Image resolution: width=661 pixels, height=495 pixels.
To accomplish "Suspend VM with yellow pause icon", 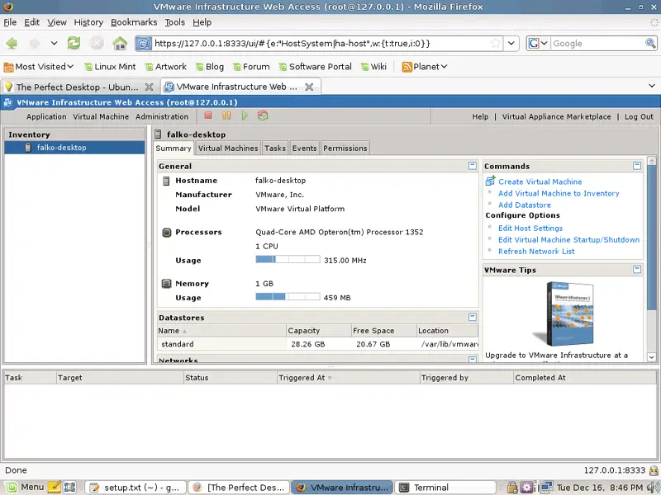I will click(226, 115).
